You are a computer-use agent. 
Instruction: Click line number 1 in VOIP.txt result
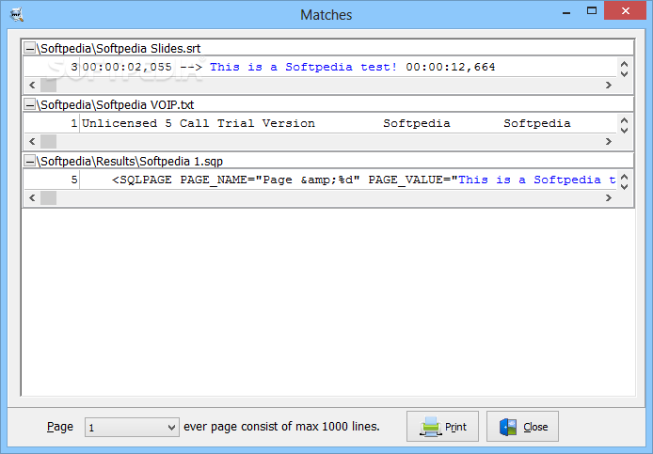tap(74, 123)
